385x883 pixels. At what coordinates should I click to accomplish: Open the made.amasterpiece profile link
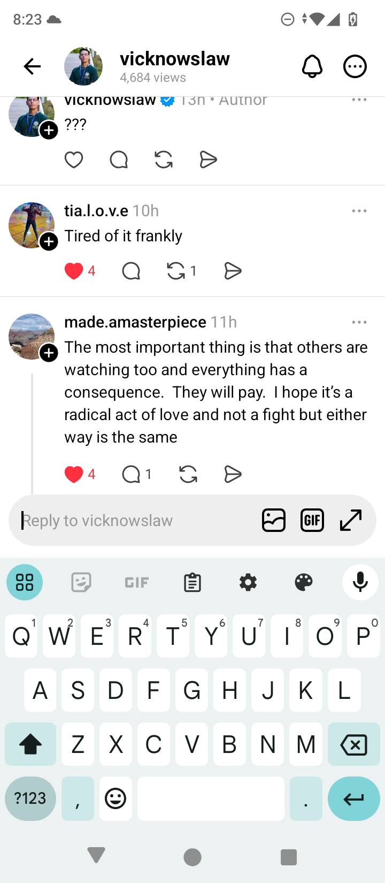135,322
